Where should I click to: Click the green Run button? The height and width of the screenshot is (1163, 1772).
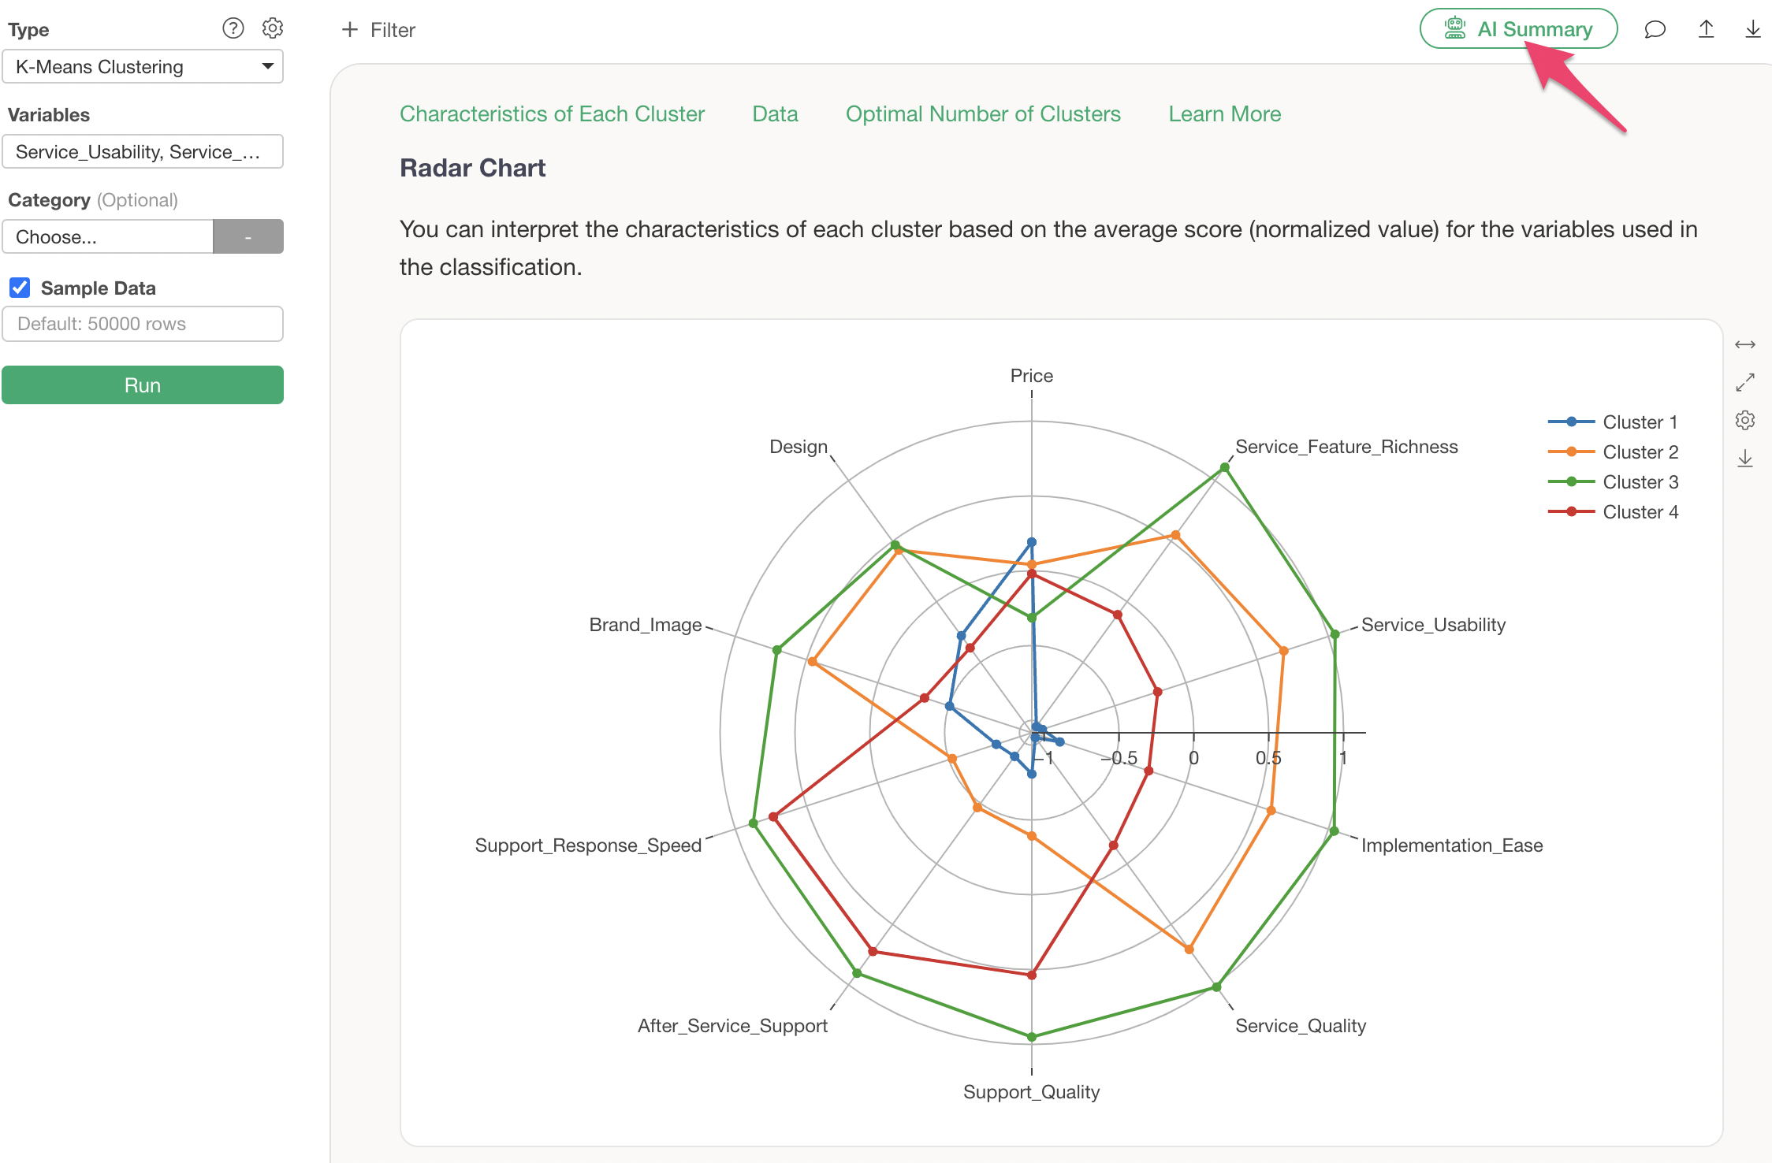coord(143,385)
